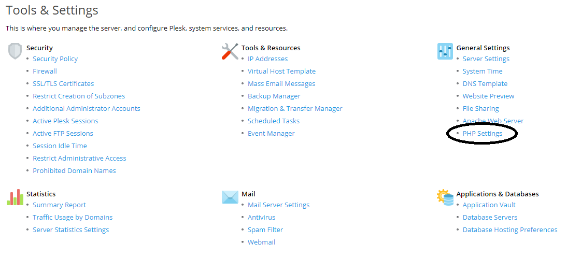
Task: Open Antivirus settings
Action: (261, 217)
